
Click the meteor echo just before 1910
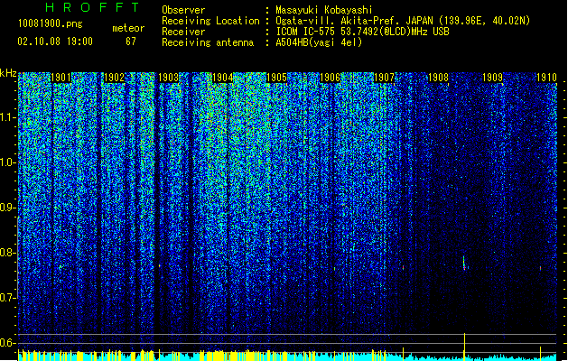click(x=541, y=268)
